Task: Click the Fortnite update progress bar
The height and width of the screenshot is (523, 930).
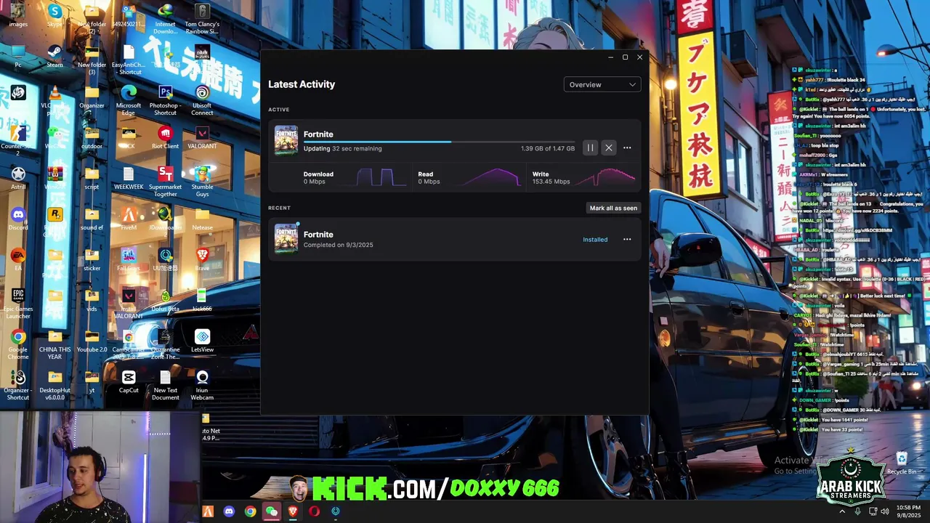Action: pos(439,142)
